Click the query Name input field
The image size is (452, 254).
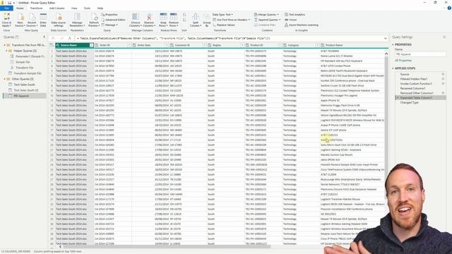tap(420, 54)
